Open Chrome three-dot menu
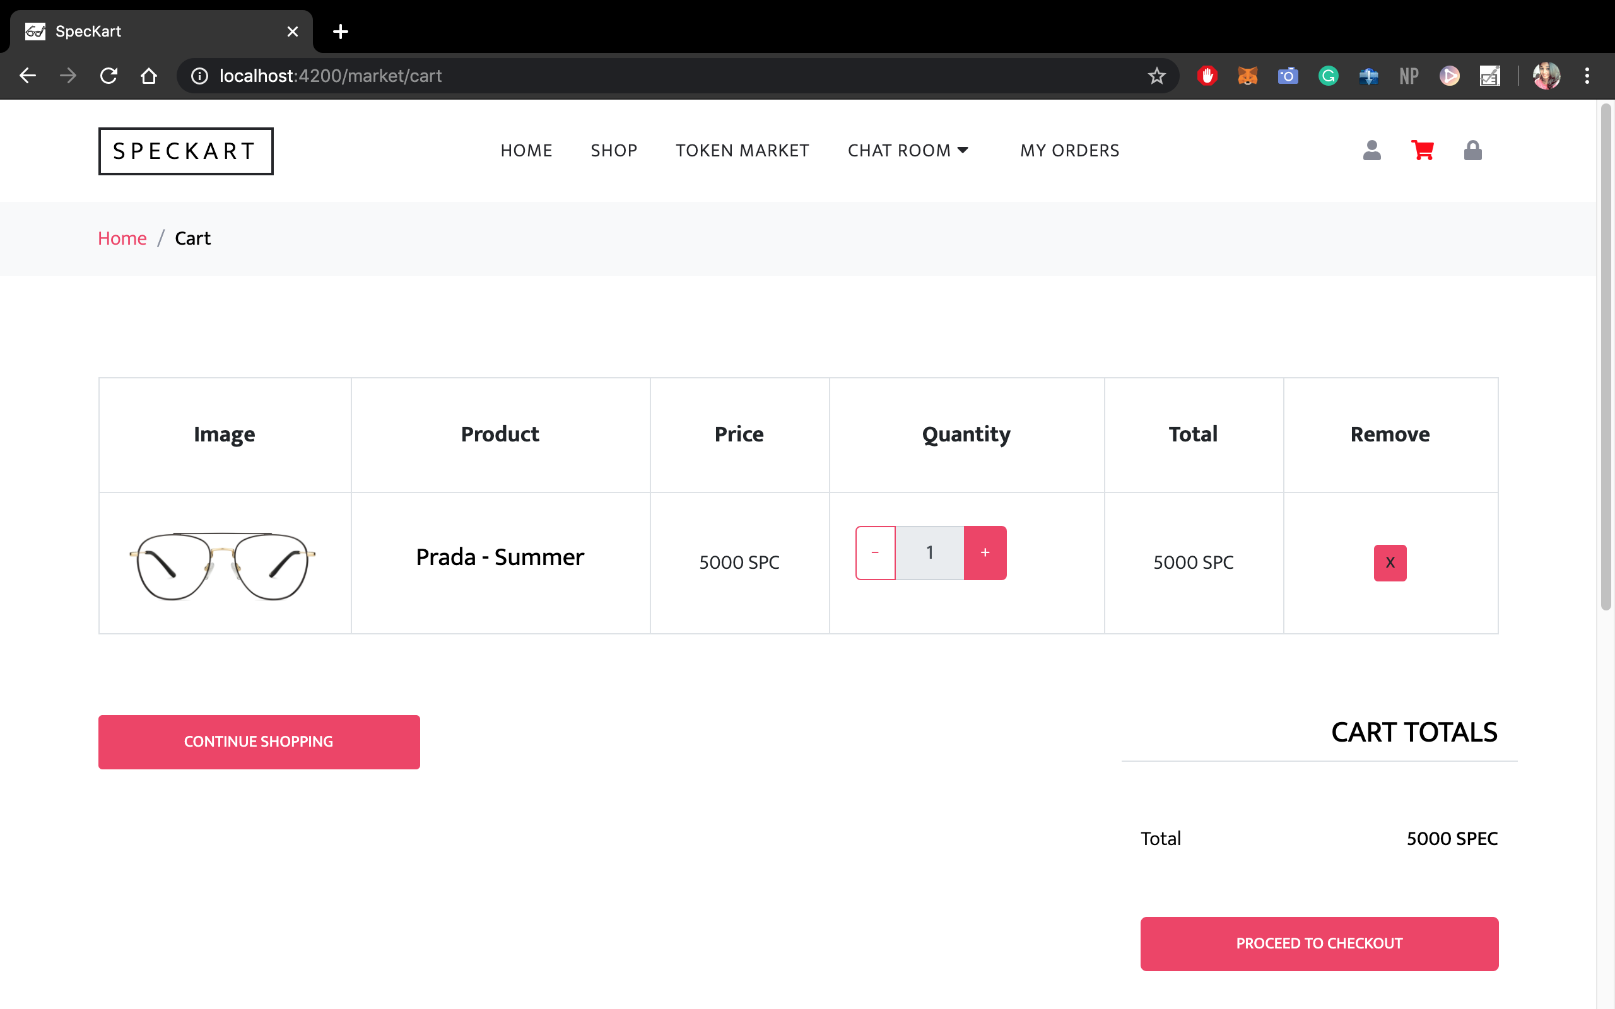The image size is (1615, 1009). point(1587,76)
